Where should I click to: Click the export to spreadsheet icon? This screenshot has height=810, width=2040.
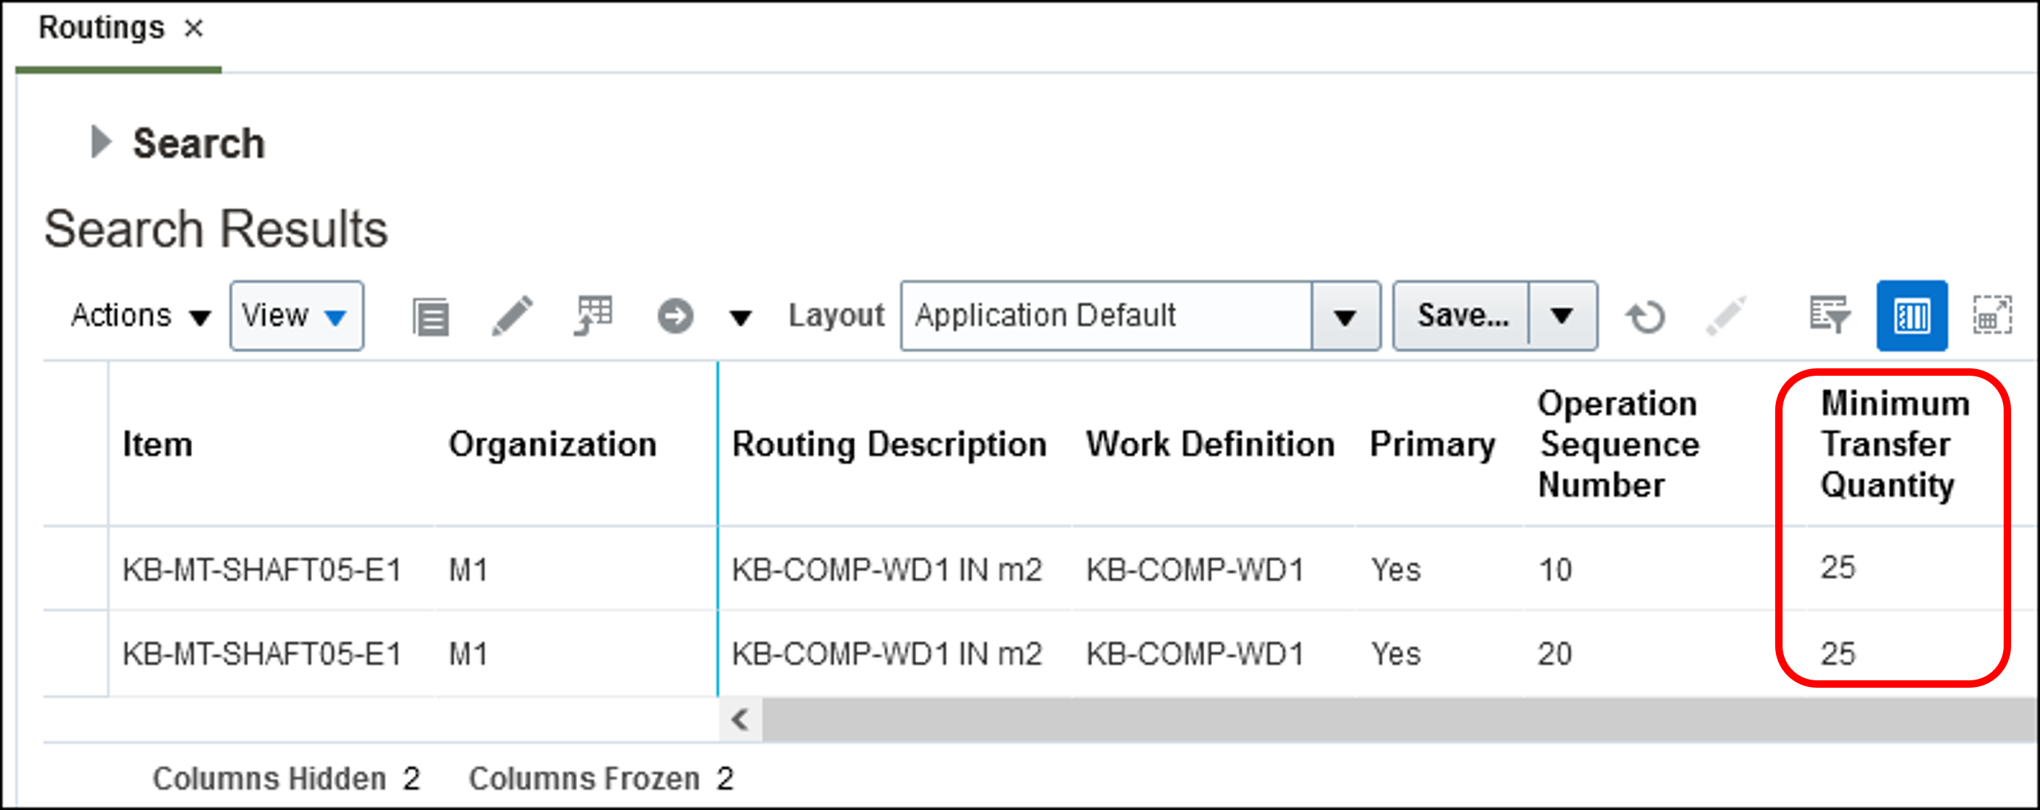point(593,316)
